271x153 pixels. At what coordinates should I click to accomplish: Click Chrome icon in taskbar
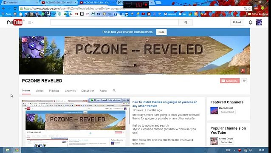(17, 150)
